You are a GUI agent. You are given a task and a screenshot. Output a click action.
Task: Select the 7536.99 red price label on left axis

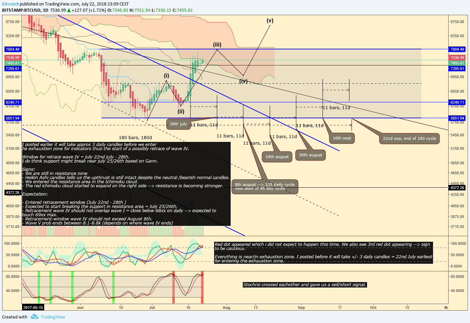coord(12,58)
